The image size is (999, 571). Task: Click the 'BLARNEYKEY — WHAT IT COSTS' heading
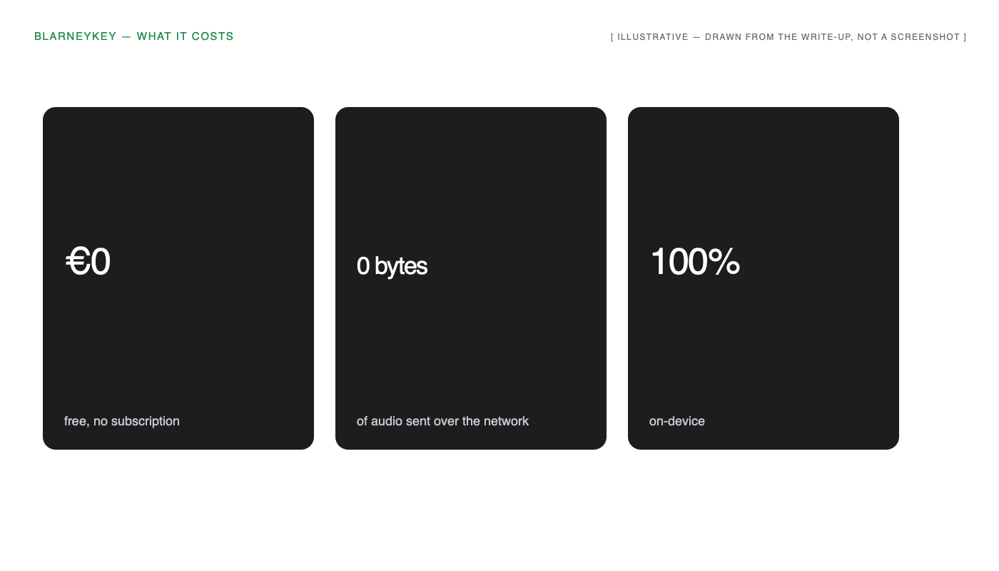coord(134,36)
